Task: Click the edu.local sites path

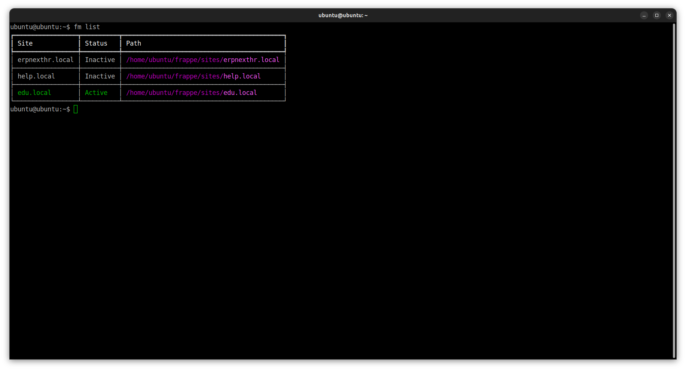Action: pyautogui.click(x=191, y=93)
